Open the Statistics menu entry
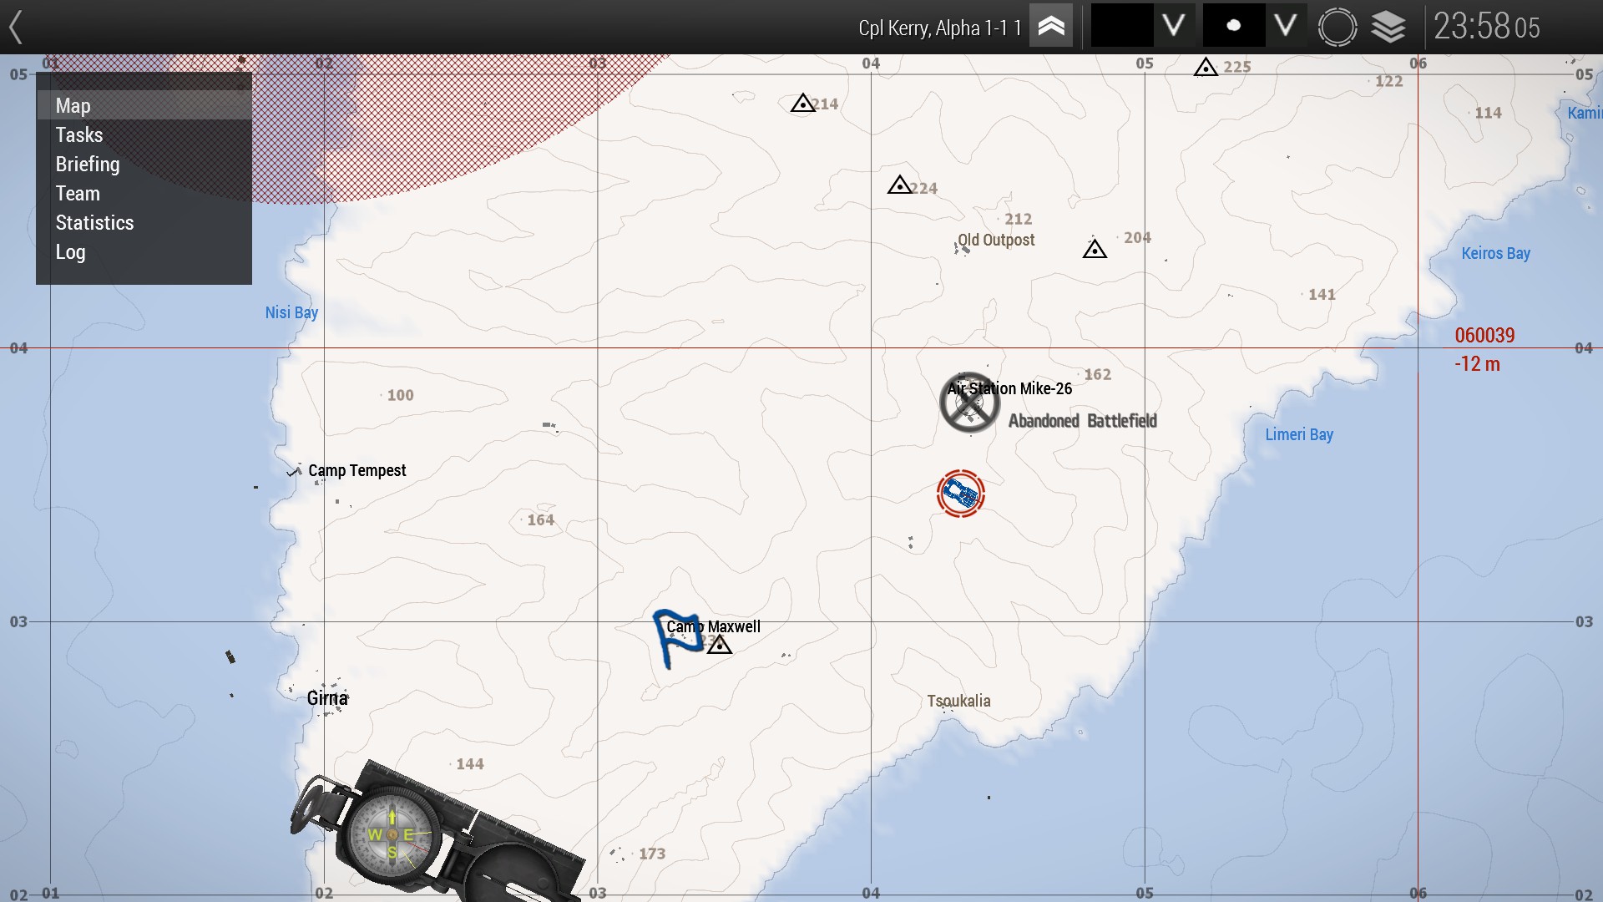 [94, 223]
